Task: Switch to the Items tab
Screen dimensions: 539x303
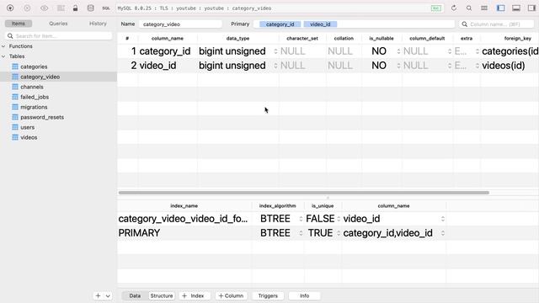Action: click(x=19, y=24)
